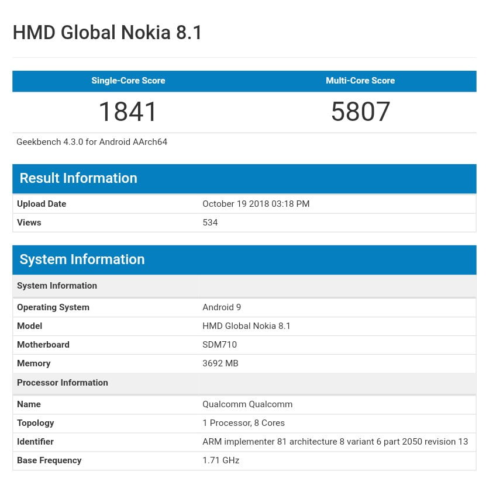Click the Upload Date label
486x482 pixels.
42,204
